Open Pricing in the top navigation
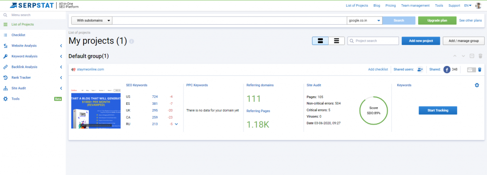This screenshot has width=487, height=175. coord(390,6)
